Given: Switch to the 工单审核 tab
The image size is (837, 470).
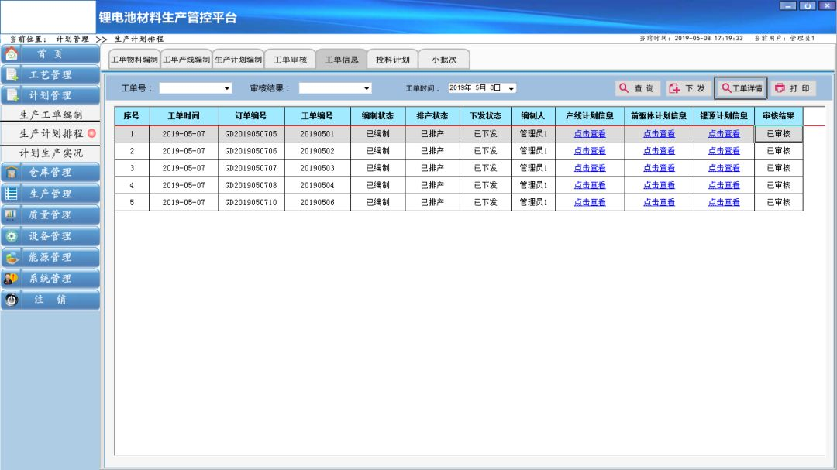Looking at the screenshot, I should click(291, 60).
